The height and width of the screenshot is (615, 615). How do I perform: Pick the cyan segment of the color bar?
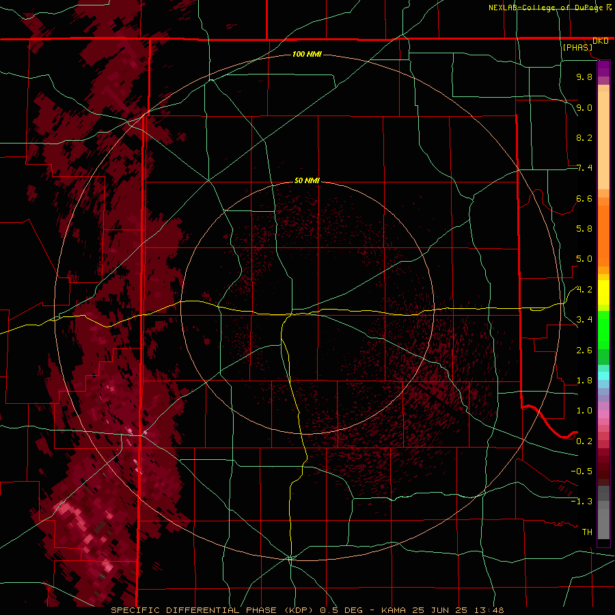[x=603, y=376]
